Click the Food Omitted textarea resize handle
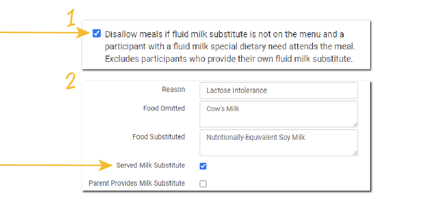The image size is (432, 204). pos(355,125)
